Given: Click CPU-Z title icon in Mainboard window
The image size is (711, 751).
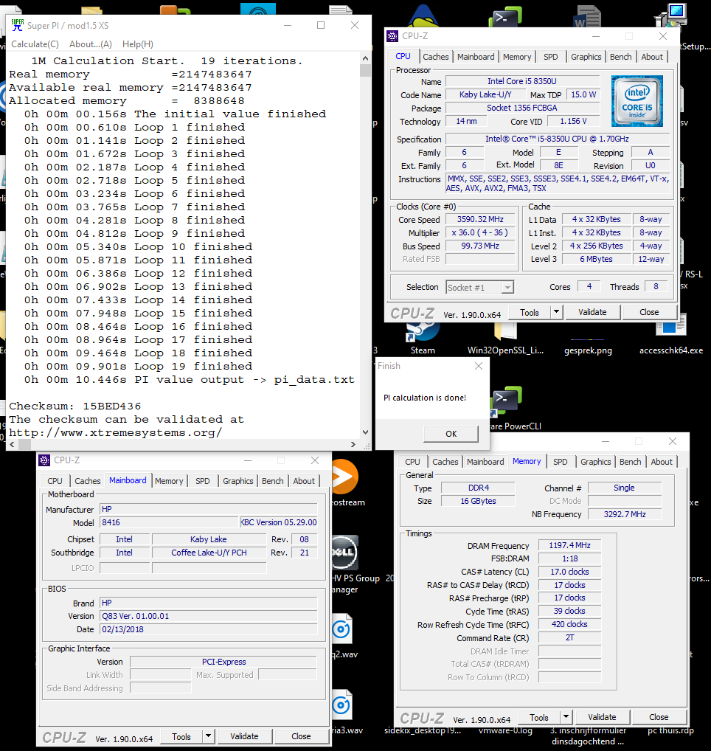Looking at the screenshot, I should pos(44,460).
